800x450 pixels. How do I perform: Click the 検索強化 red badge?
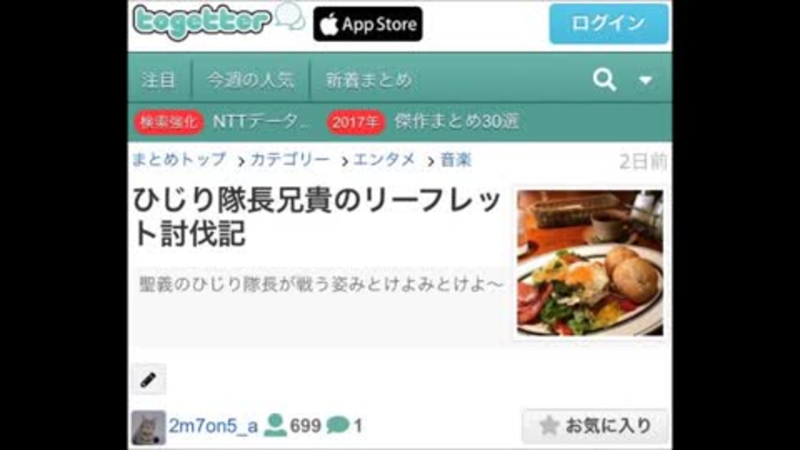(x=169, y=122)
